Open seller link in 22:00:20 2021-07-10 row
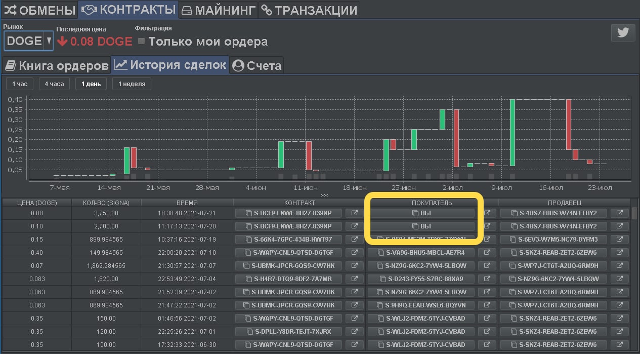Viewport: 640px width, 354px height. pos(619,253)
